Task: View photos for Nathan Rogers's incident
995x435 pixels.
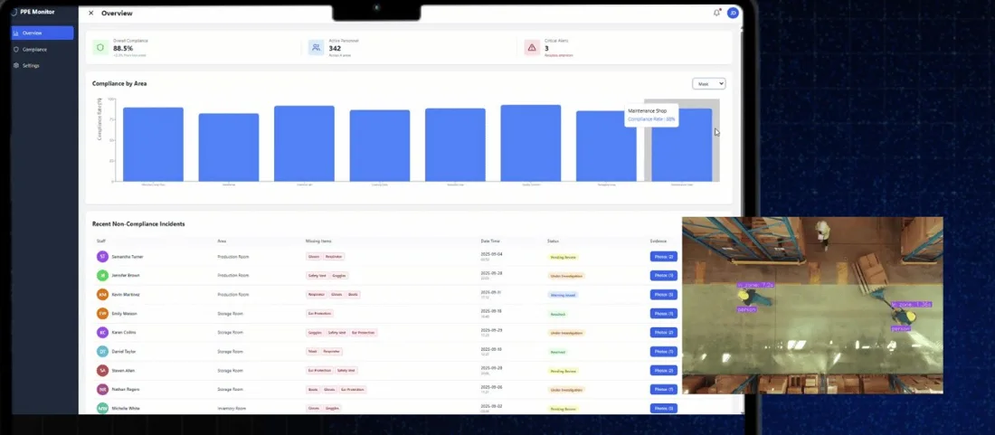Action: click(x=663, y=390)
